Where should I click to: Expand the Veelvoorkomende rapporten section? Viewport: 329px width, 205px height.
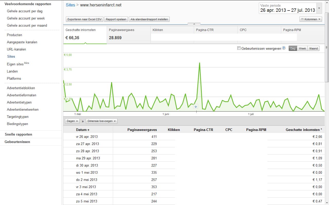28,4
